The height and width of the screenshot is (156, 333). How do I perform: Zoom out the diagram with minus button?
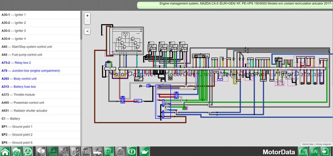tap(87, 21)
